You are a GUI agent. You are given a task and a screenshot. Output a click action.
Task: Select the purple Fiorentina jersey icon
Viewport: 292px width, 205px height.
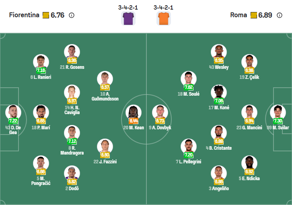point(128,18)
